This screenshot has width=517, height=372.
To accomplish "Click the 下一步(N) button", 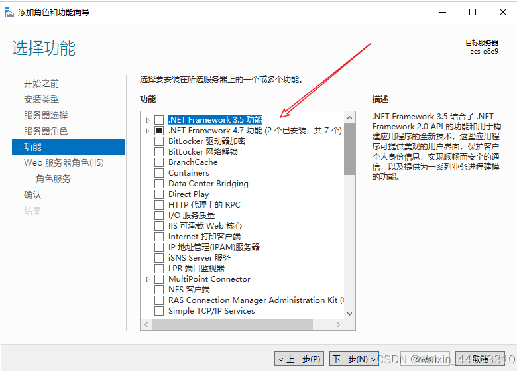I will click(354, 359).
